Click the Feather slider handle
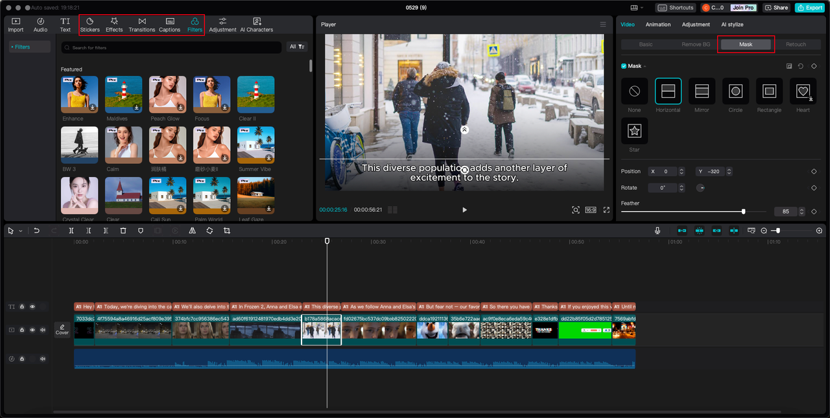Viewport: 830px width, 418px height. (x=743, y=212)
